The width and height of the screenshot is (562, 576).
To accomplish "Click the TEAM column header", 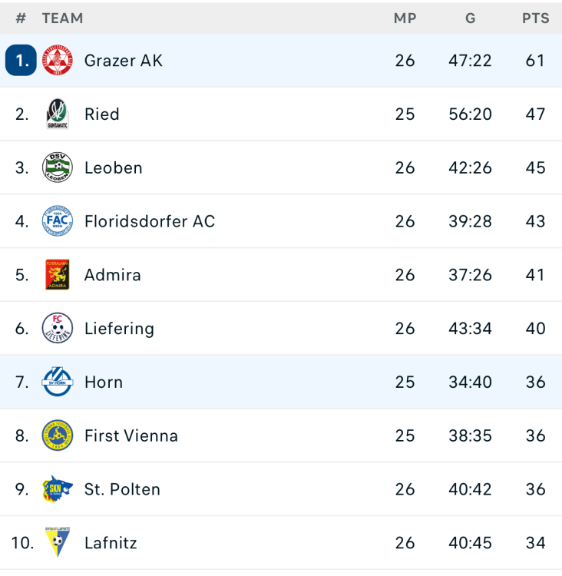I will (x=62, y=18).
